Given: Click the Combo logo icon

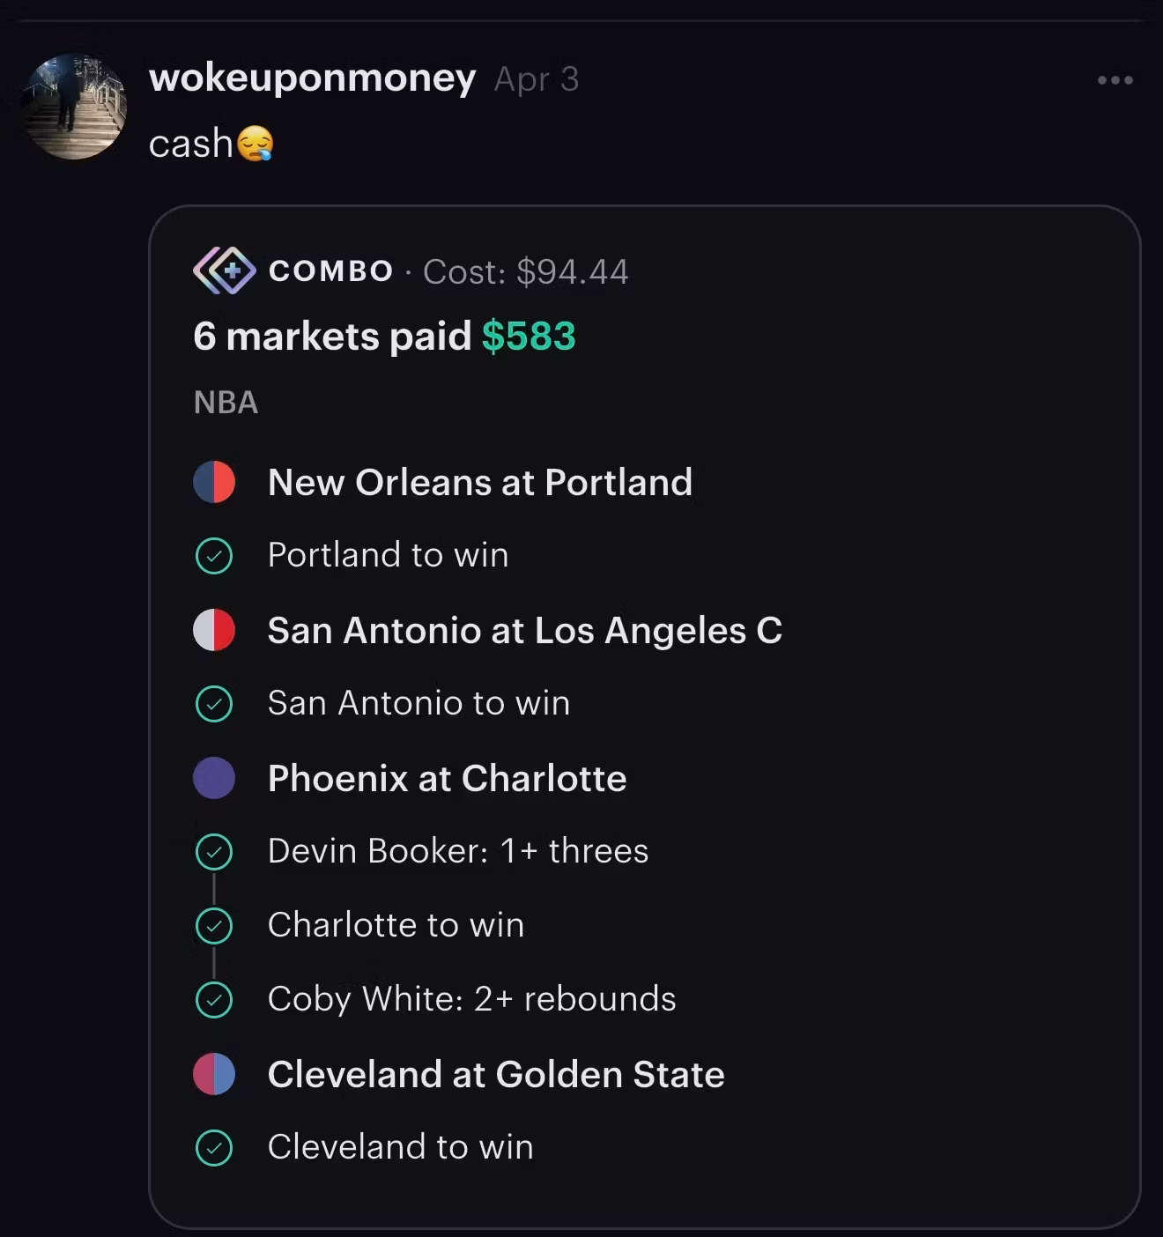Looking at the screenshot, I should pyautogui.click(x=225, y=270).
